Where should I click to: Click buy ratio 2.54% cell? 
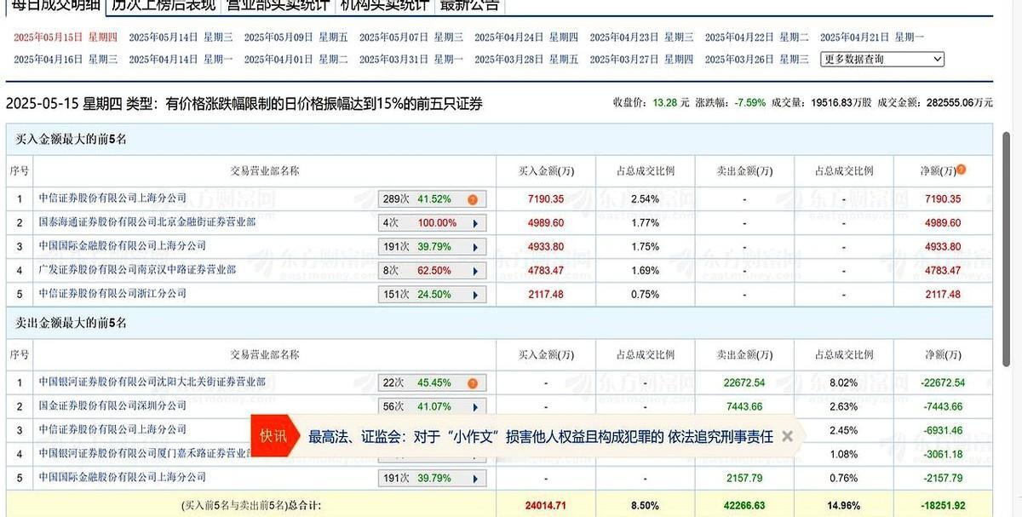[x=646, y=199]
